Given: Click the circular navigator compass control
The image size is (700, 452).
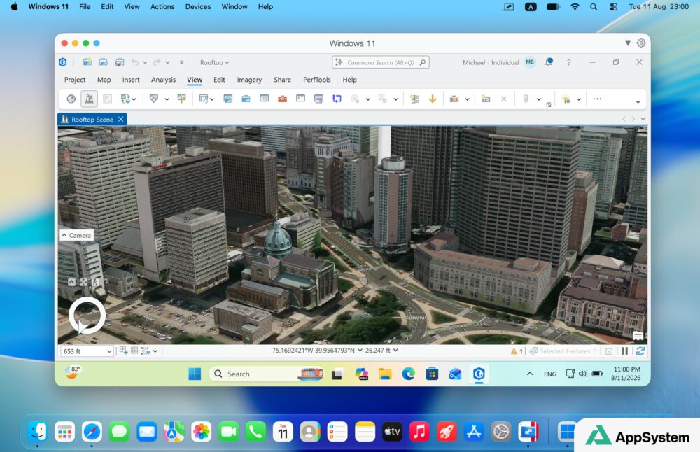Looking at the screenshot, I should [87, 315].
